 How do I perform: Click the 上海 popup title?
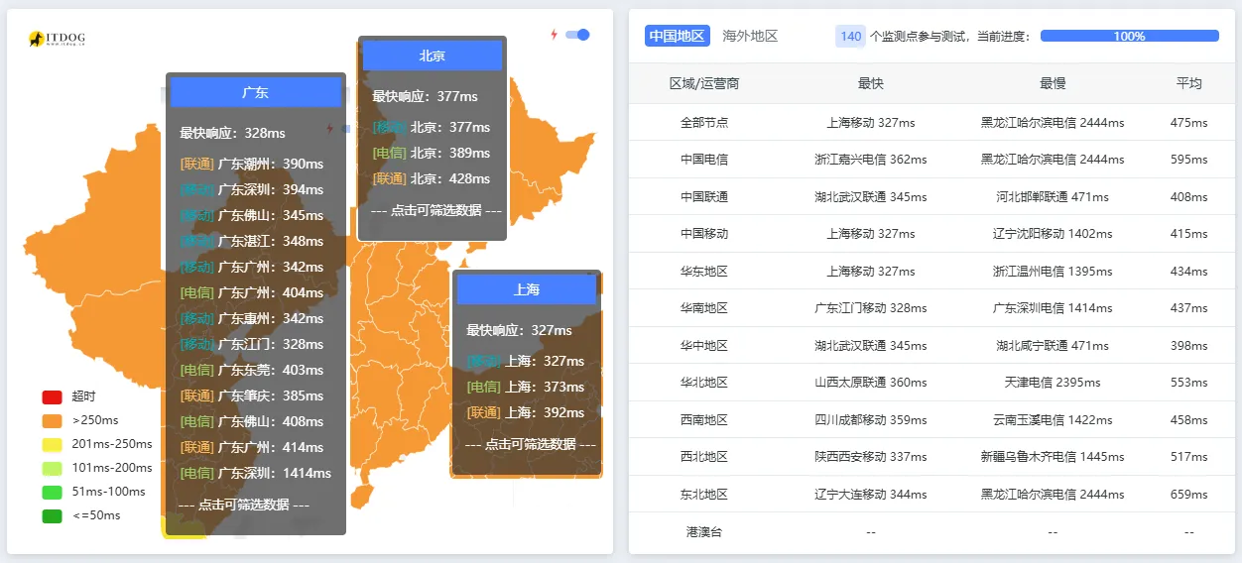(x=527, y=289)
